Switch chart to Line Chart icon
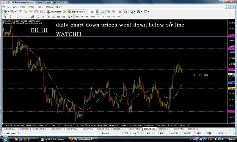Screen dimensions: 237x142 (x=103, y=12)
